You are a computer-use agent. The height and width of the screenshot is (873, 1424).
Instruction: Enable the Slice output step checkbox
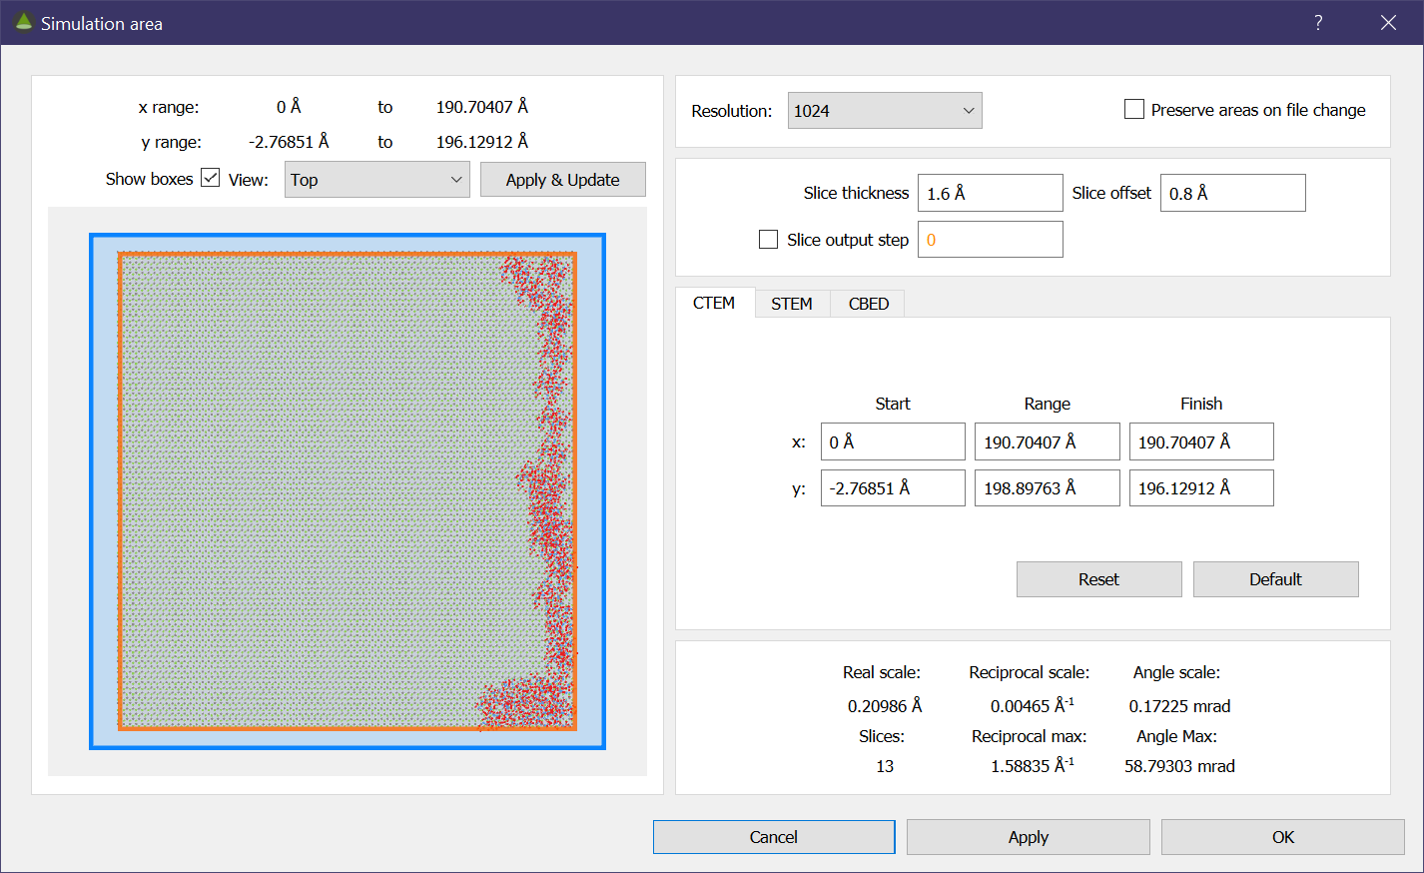[768, 239]
